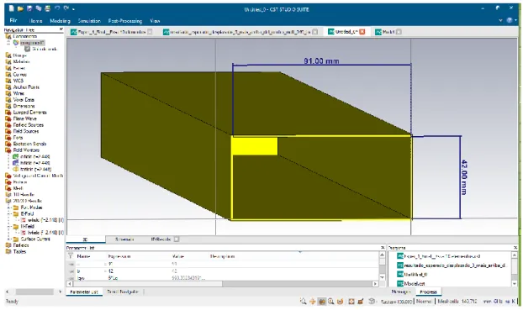Switch to the 1D Results view tab
The height and width of the screenshot is (310, 523).
tap(161, 239)
